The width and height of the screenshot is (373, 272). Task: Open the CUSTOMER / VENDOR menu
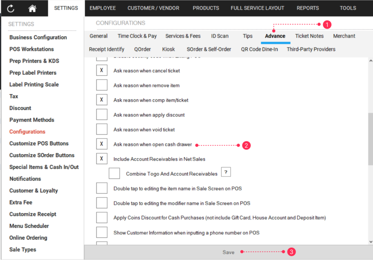pos(153,8)
